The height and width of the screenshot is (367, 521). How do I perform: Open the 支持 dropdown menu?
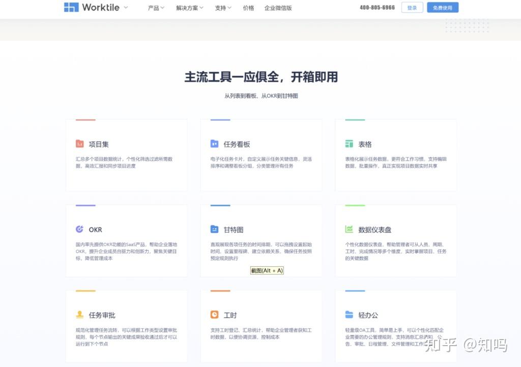[x=221, y=8]
